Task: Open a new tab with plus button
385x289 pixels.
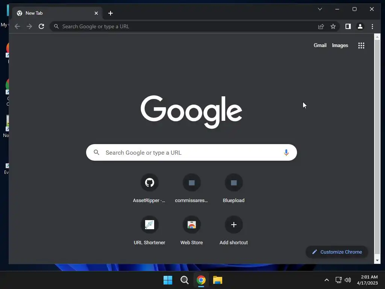Action: point(111,13)
